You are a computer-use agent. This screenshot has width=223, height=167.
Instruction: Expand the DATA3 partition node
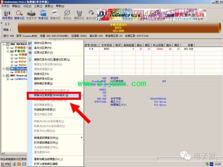tap(12, 65)
